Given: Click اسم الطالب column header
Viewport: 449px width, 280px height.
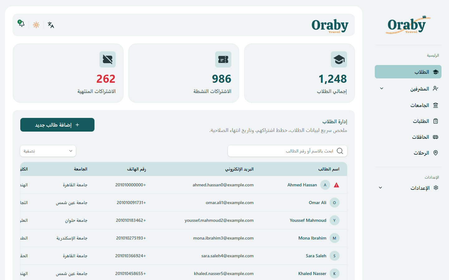Looking at the screenshot, I should pos(329,169).
